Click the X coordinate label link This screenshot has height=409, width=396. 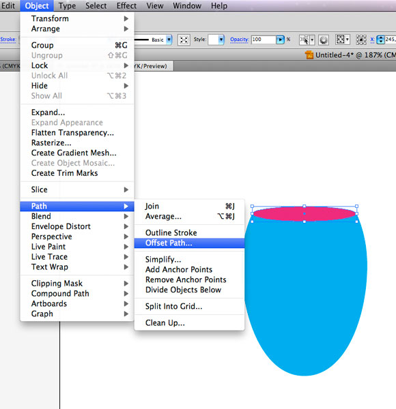point(372,40)
